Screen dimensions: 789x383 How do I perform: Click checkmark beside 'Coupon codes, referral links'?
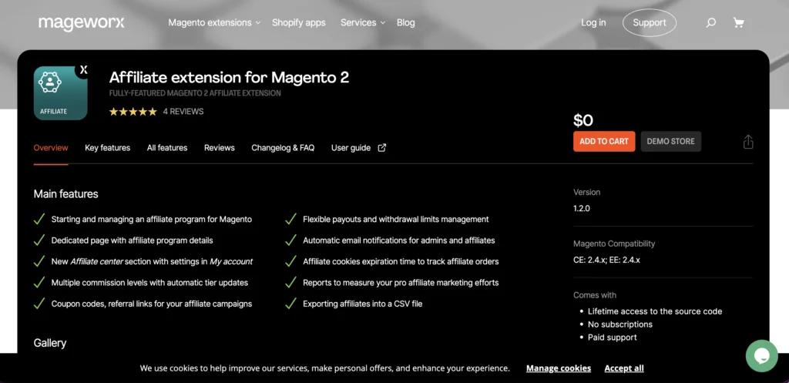39,304
